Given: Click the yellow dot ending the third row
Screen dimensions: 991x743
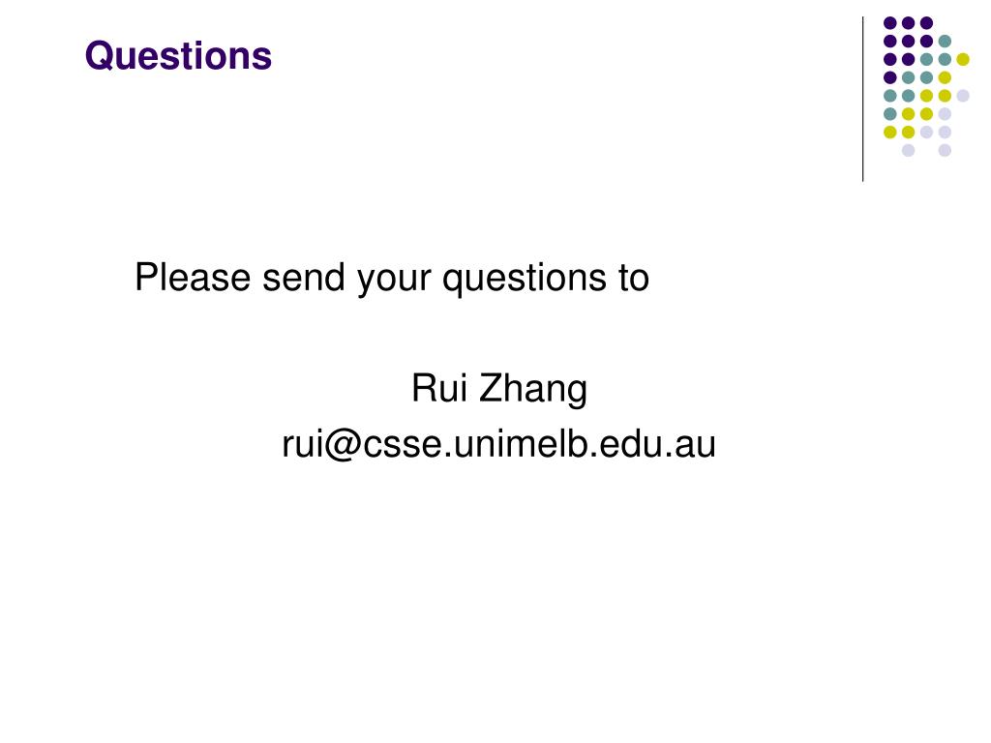Looking at the screenshot, I should point(963,59).
